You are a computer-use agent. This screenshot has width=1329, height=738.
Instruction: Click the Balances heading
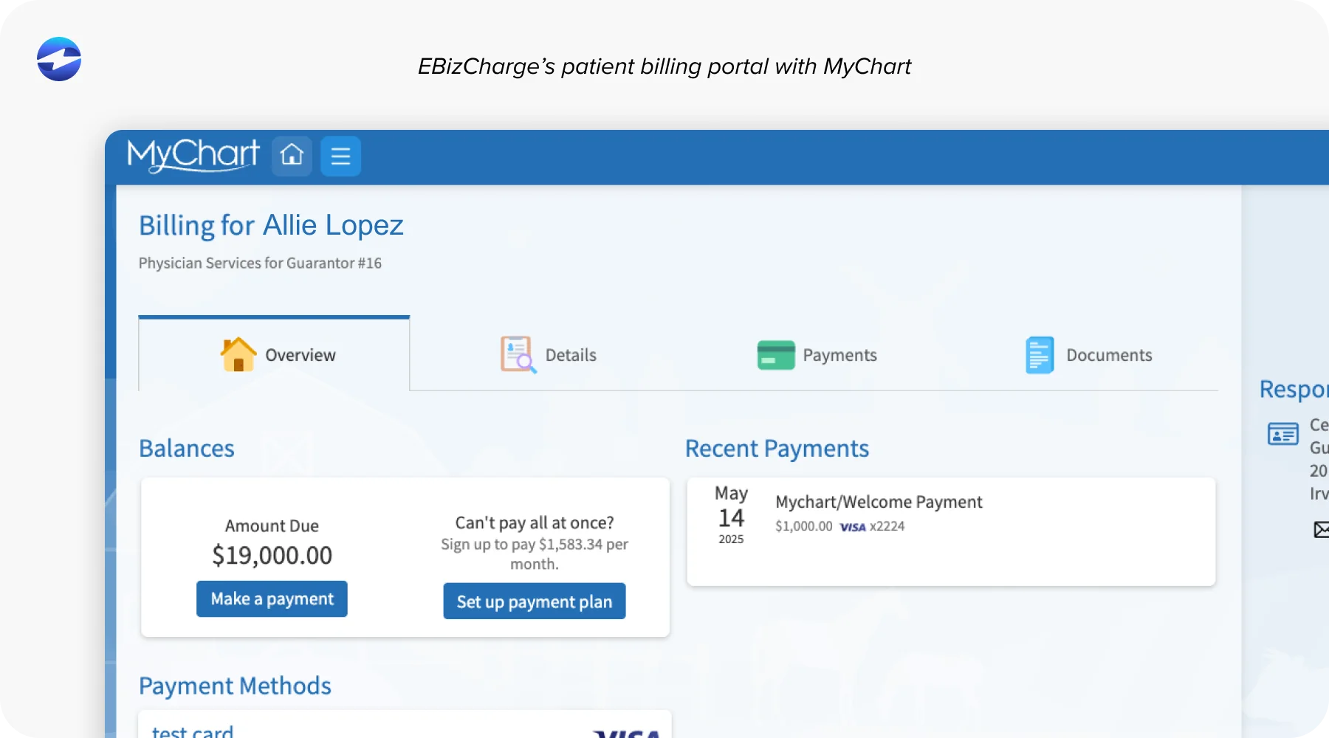pyautogui.click(x=187, y=449)
